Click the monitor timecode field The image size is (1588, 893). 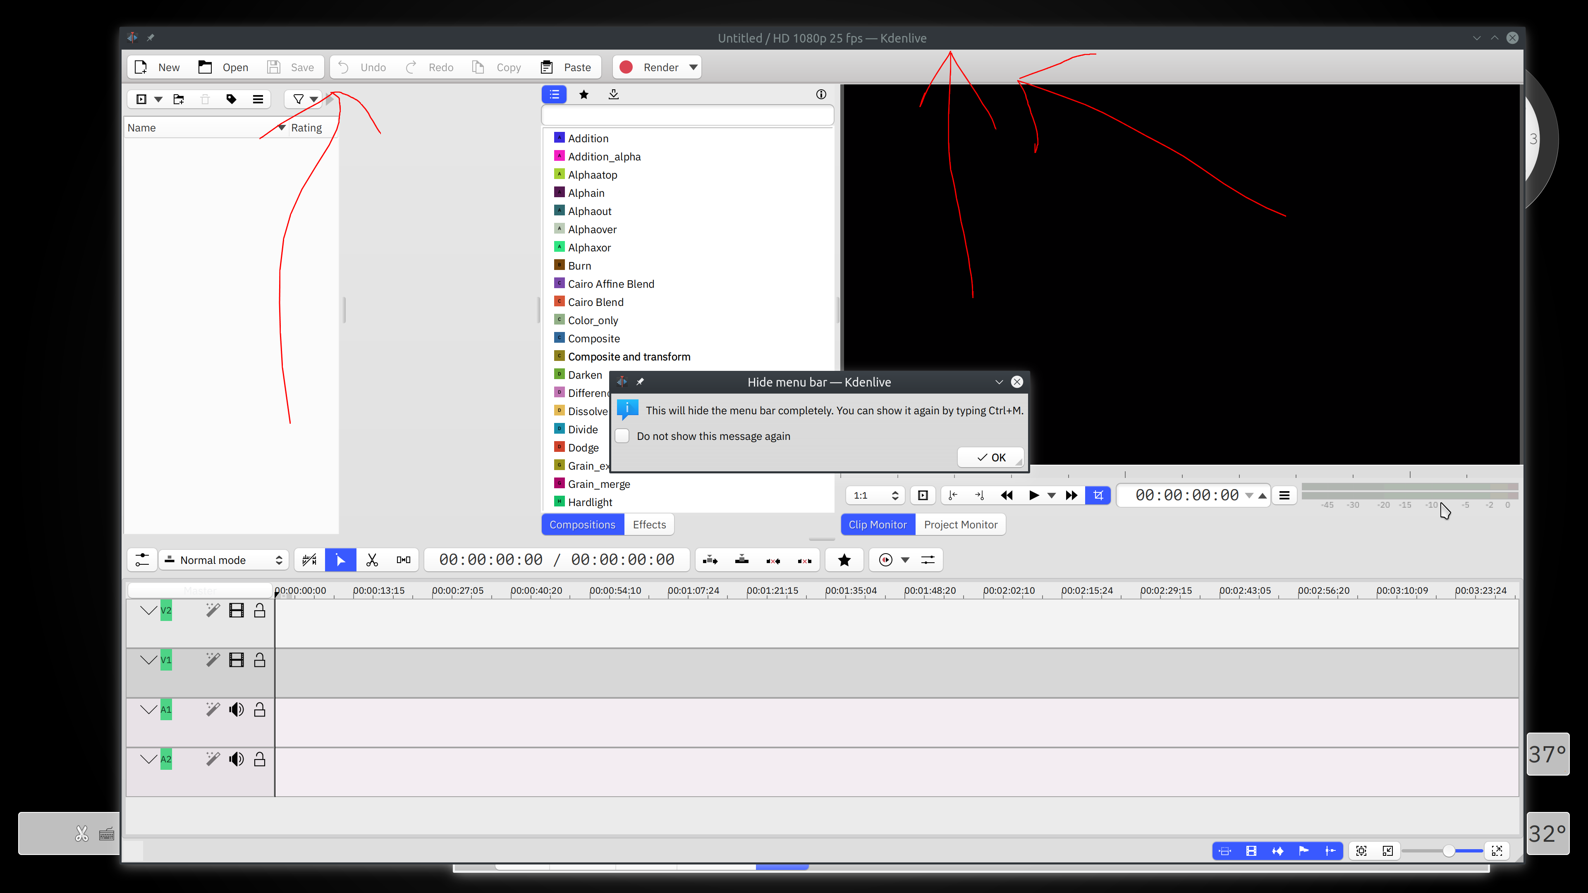click(1187, 496)
